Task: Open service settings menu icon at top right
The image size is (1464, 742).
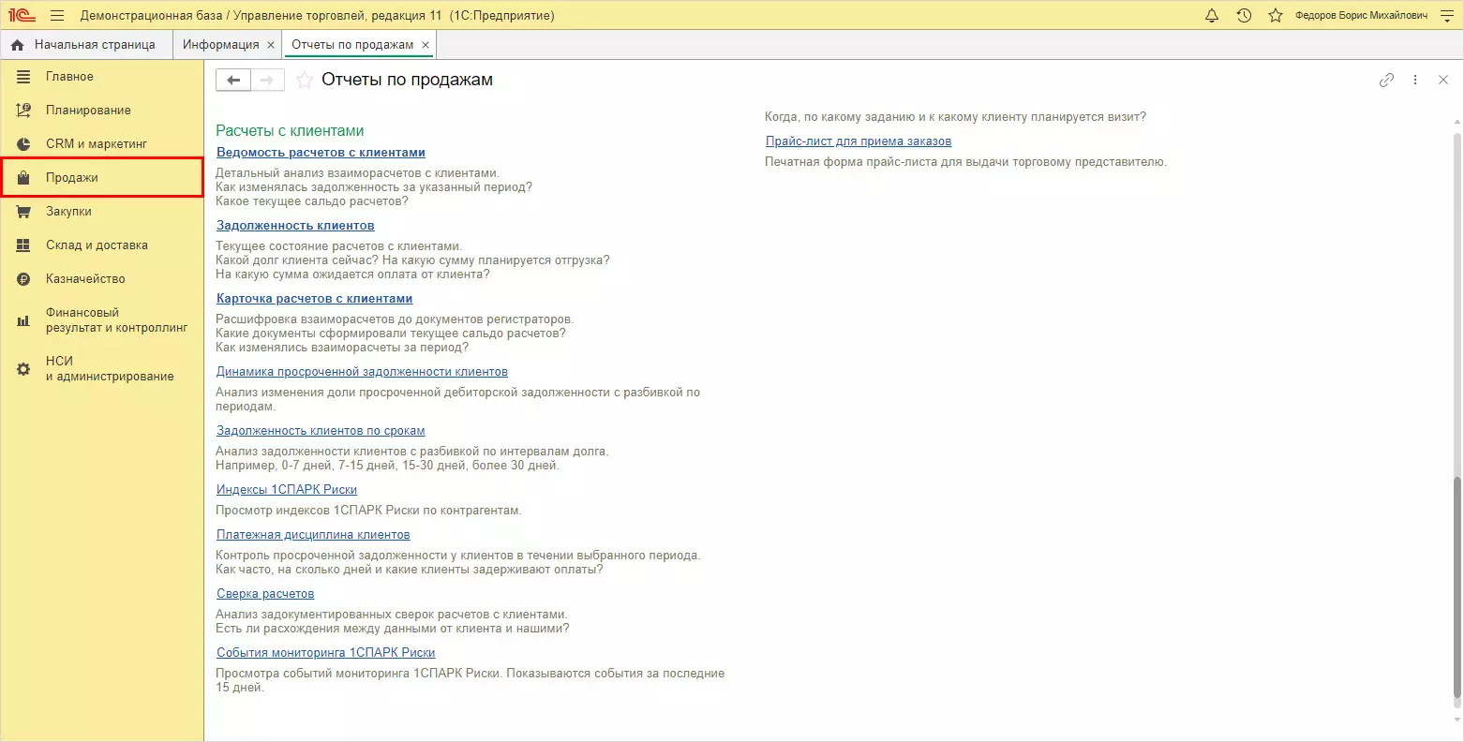Action: (x=1445, y=15)
